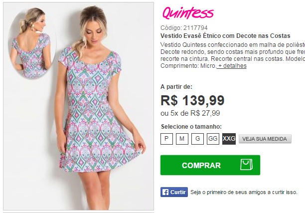Click the green Comprar button

[x=210, y=165]
